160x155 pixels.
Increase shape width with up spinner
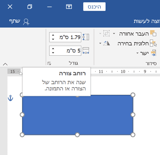tap(53, 49)
